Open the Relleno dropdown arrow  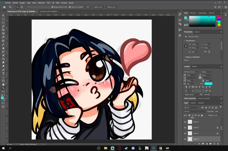(220, 116)
